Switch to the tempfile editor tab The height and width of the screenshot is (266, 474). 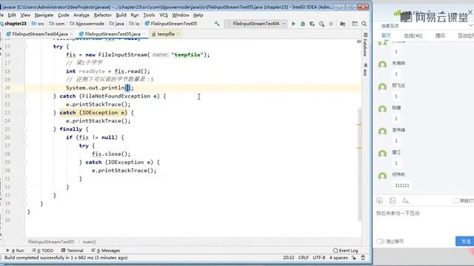pyautogui.click(x=166, y=34)
